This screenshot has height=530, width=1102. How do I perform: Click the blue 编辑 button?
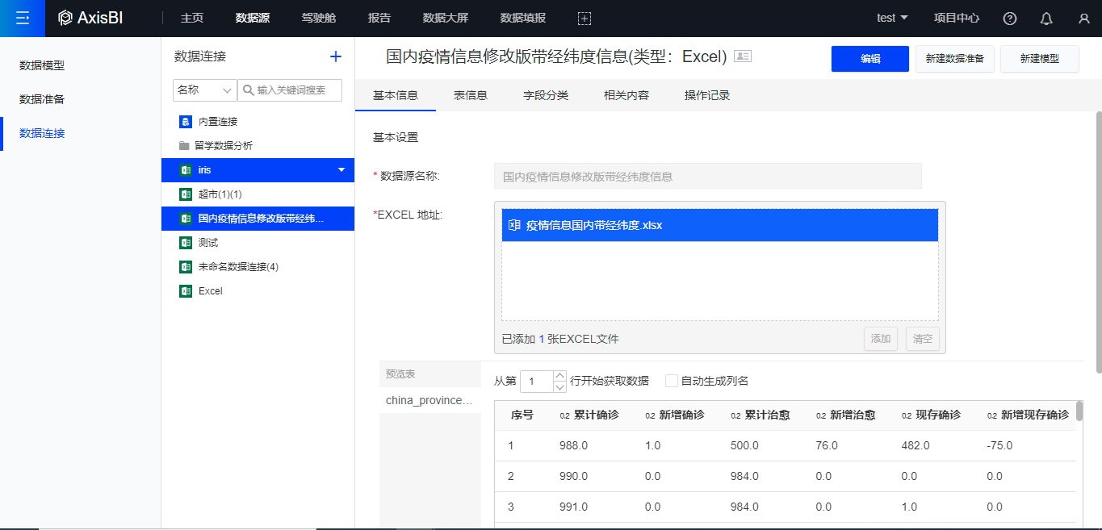coord(869,59)
